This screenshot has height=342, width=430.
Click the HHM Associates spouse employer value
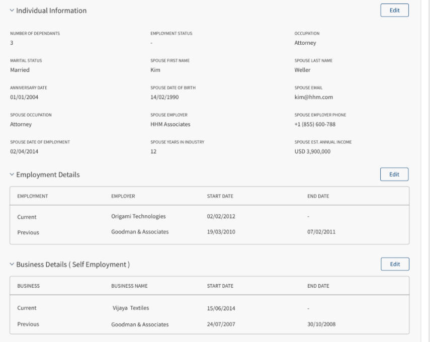[170, 124]
